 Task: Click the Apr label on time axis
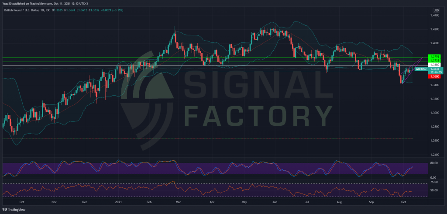(212, 202)
